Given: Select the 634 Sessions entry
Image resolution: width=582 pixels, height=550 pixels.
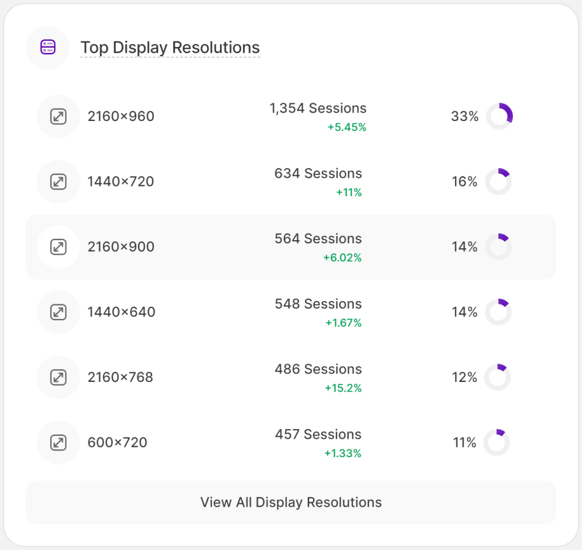Looking at the screenshot, I should click(318, 174).
